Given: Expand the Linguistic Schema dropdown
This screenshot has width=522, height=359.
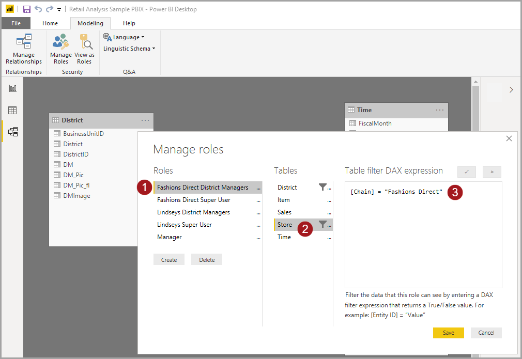Looking at the screenshot, I should (129, 49).
